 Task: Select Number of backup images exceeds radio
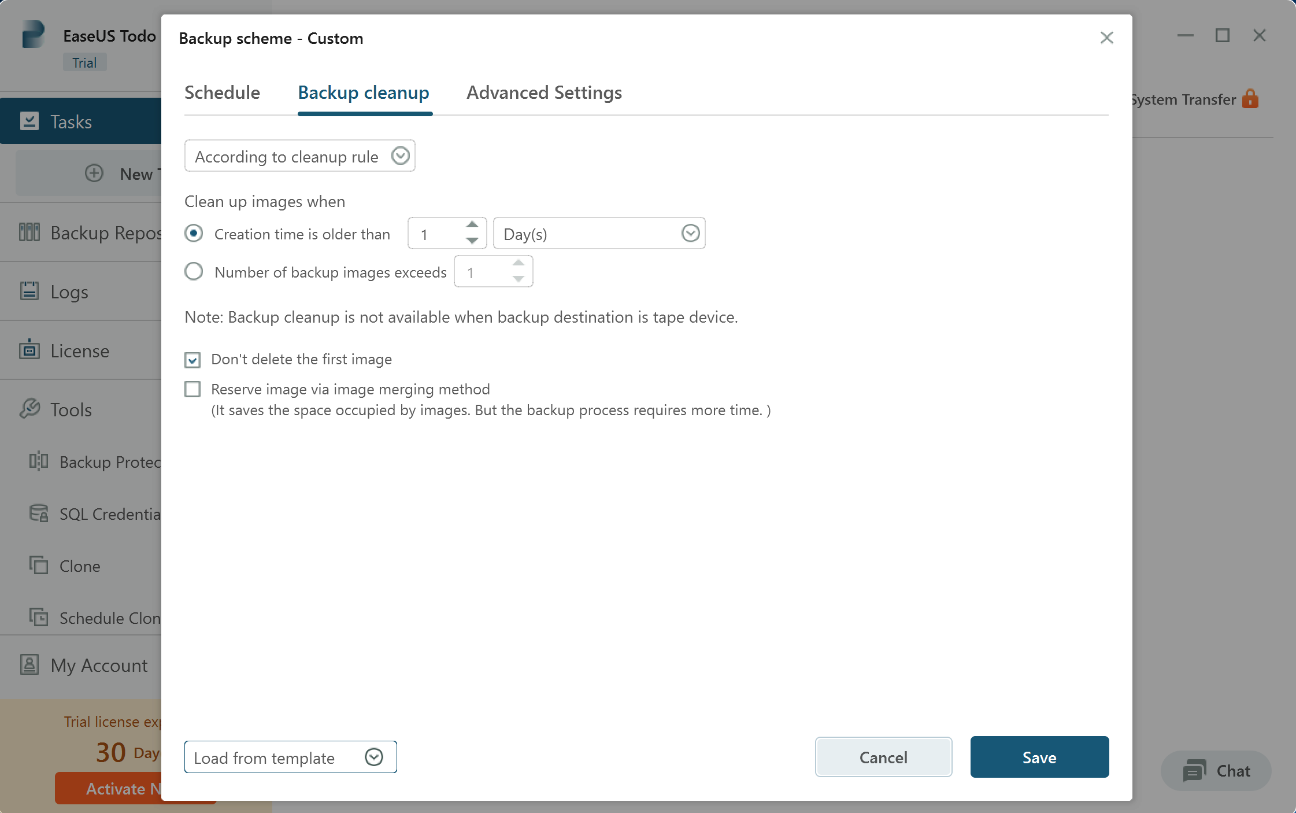click(194, 272)
